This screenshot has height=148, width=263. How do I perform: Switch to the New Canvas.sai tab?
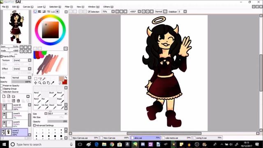(84, 138)
